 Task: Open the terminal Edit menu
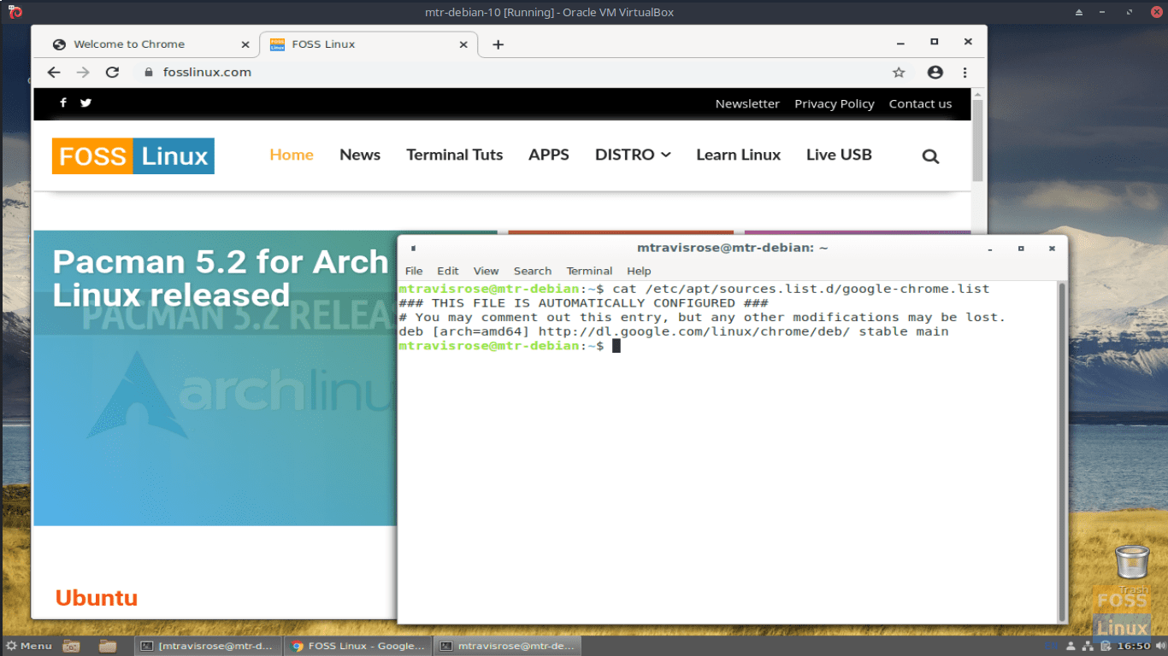click(x=448, y=271)
